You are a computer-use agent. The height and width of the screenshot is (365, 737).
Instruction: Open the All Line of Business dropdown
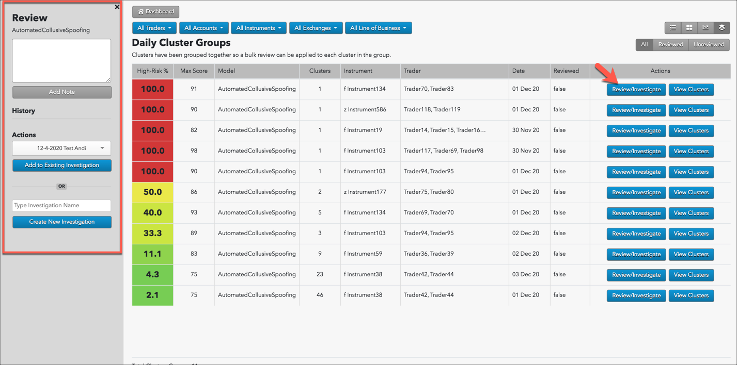[378, 28]
